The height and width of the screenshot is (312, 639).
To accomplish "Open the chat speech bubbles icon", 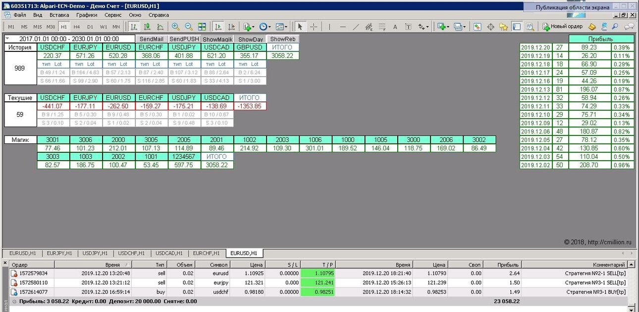I will pos(629,27).
